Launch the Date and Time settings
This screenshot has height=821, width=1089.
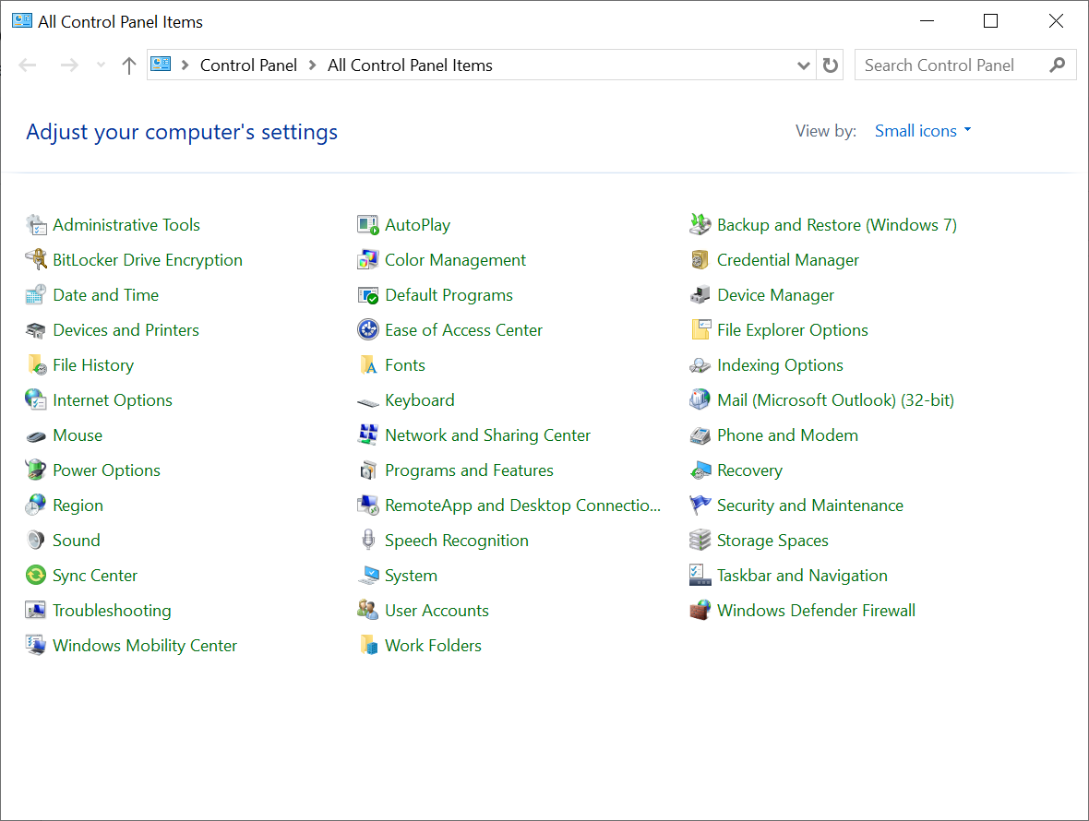pos(104,294)
